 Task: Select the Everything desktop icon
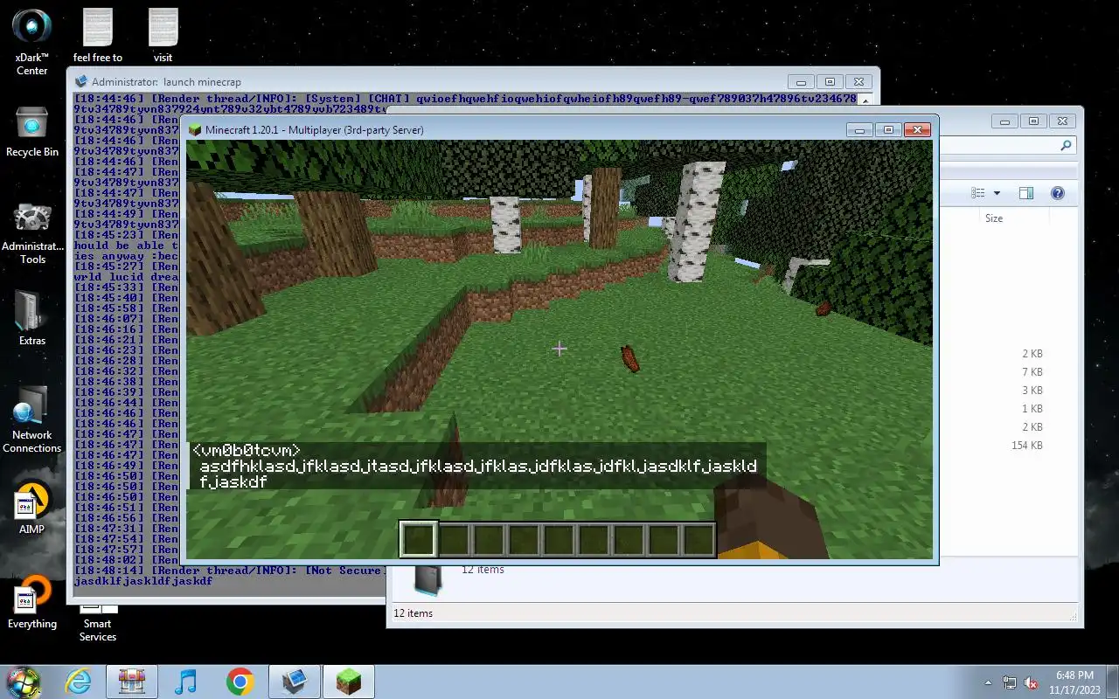[32, 603]
